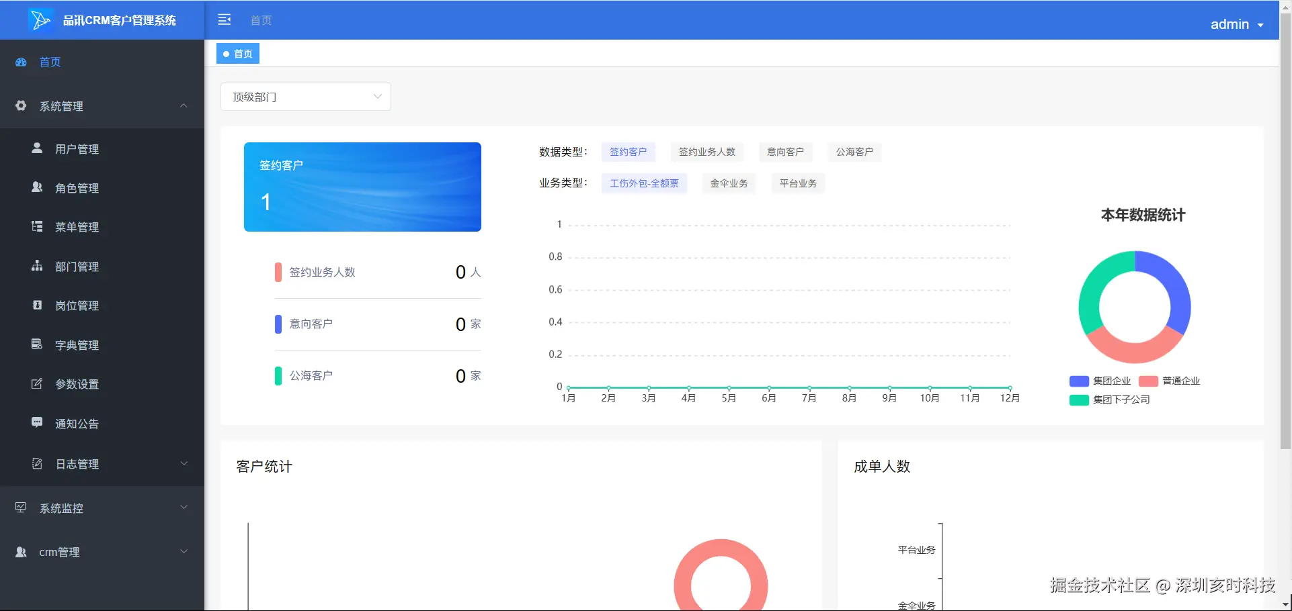1292x611 pixels.
Task: Select 签约业务人数 data type filter
Action: [707, 152]
